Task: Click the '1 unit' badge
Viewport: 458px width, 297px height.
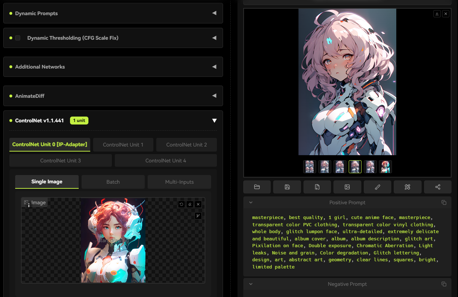Action: tap(79, 121)
